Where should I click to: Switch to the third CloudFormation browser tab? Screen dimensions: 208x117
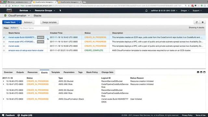pyautogui.click(x=70, y=2)
